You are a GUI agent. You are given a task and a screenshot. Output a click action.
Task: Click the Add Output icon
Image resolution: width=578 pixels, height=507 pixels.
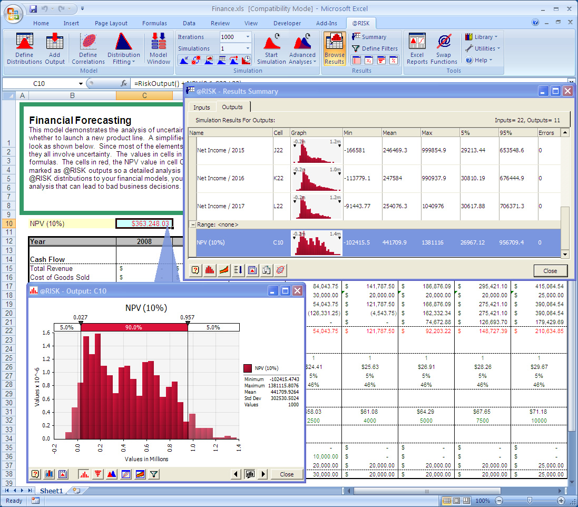pos(55,48)
